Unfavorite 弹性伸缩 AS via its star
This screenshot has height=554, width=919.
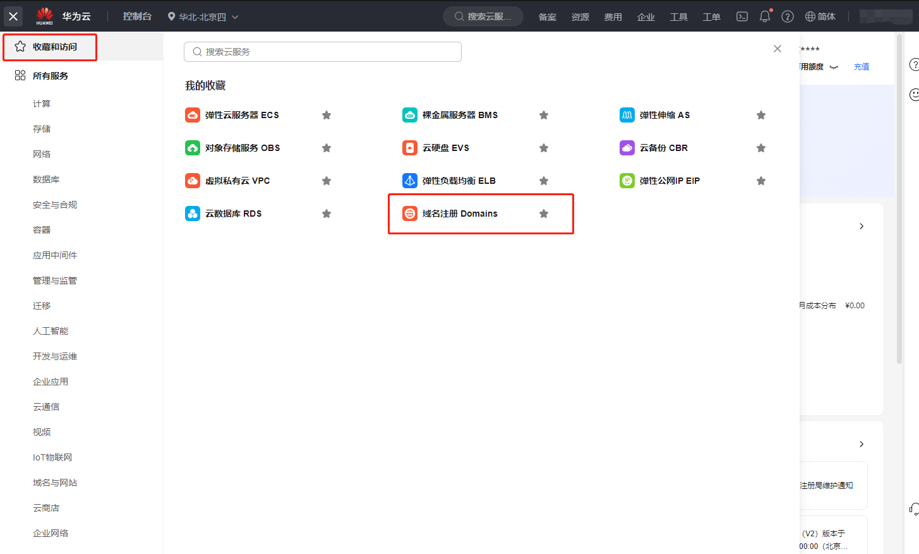[761, 115]
